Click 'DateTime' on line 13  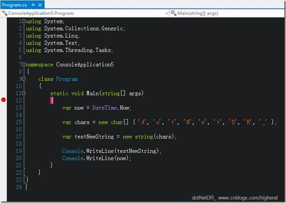tap(105, 108)
